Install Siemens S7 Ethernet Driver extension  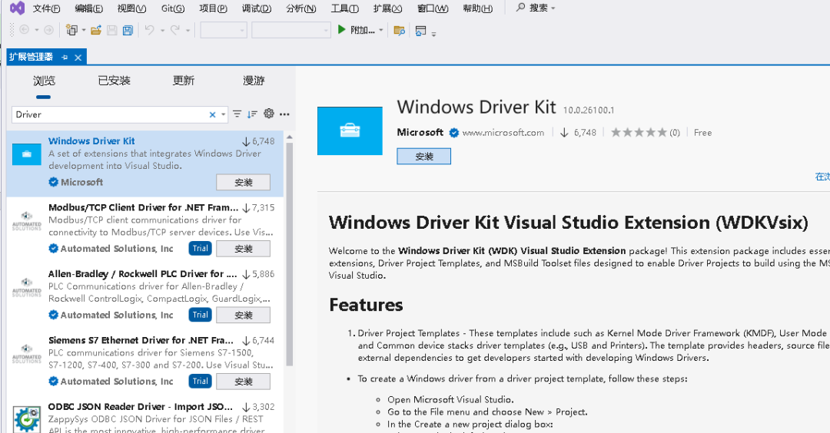click(244, 382)
